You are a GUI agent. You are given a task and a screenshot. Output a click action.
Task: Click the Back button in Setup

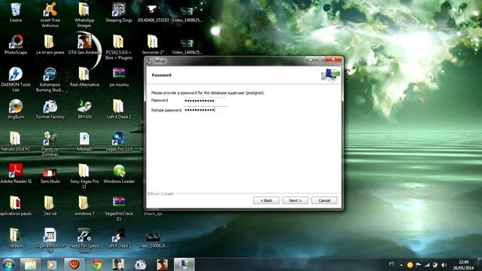(266, 200)
